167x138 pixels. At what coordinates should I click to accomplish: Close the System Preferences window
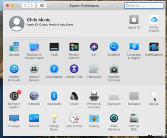(x=7, y=5)
